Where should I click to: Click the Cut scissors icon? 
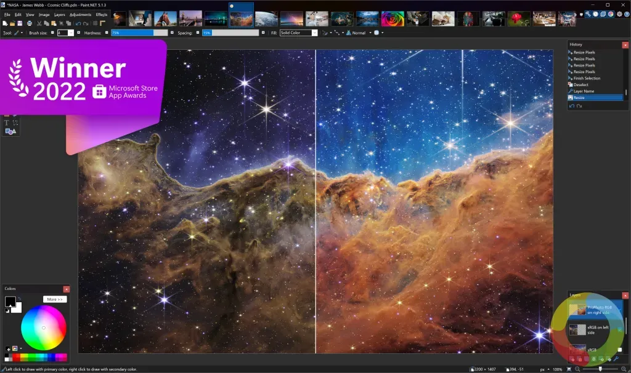(x=39, y=23)
